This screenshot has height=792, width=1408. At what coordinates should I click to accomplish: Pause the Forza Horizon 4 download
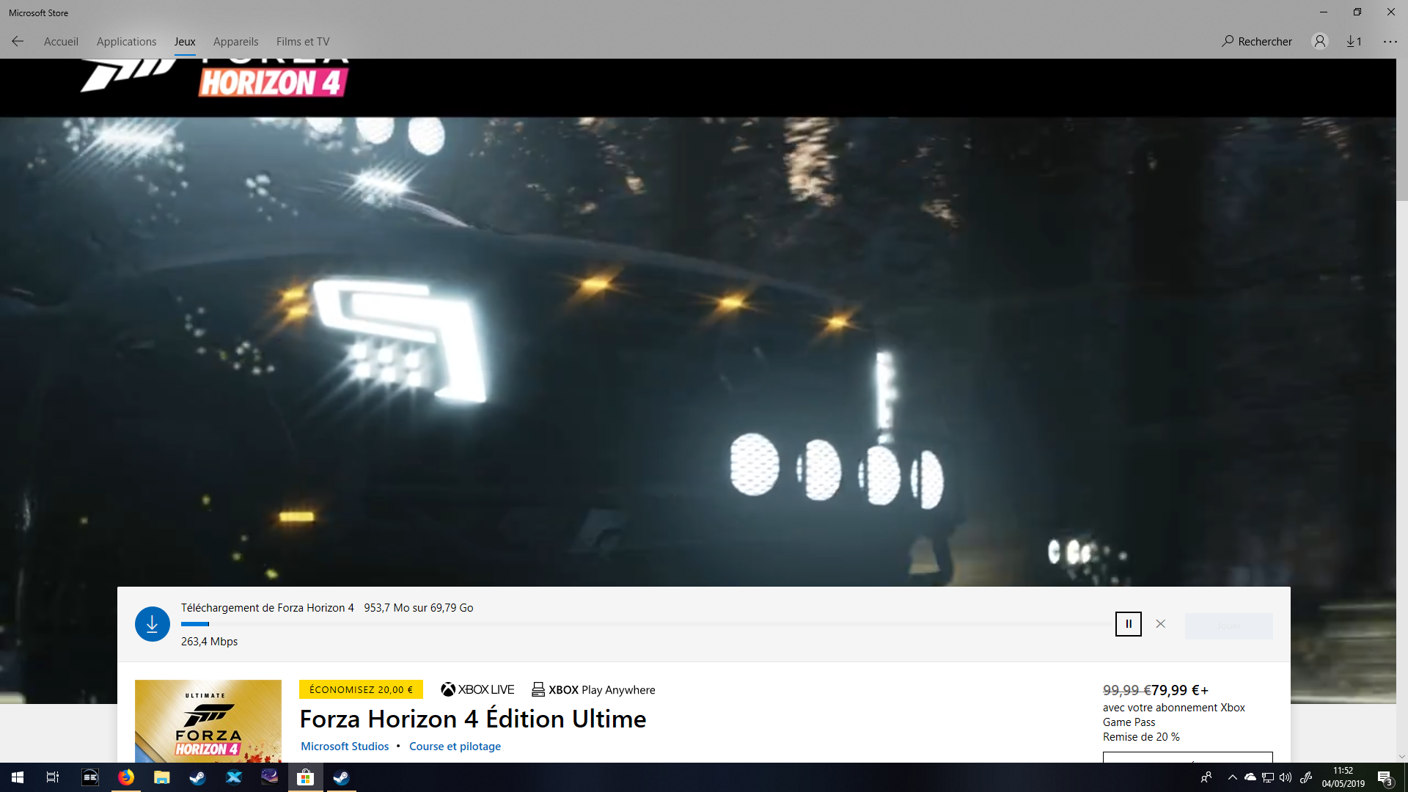tap(1129, 624)
